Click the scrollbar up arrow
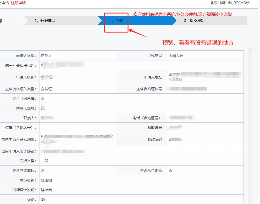The width and height of the screenshot is (260, 204). 250,49
